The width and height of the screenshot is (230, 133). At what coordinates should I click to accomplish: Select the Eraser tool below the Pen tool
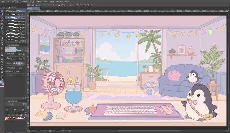coord(2,14)
